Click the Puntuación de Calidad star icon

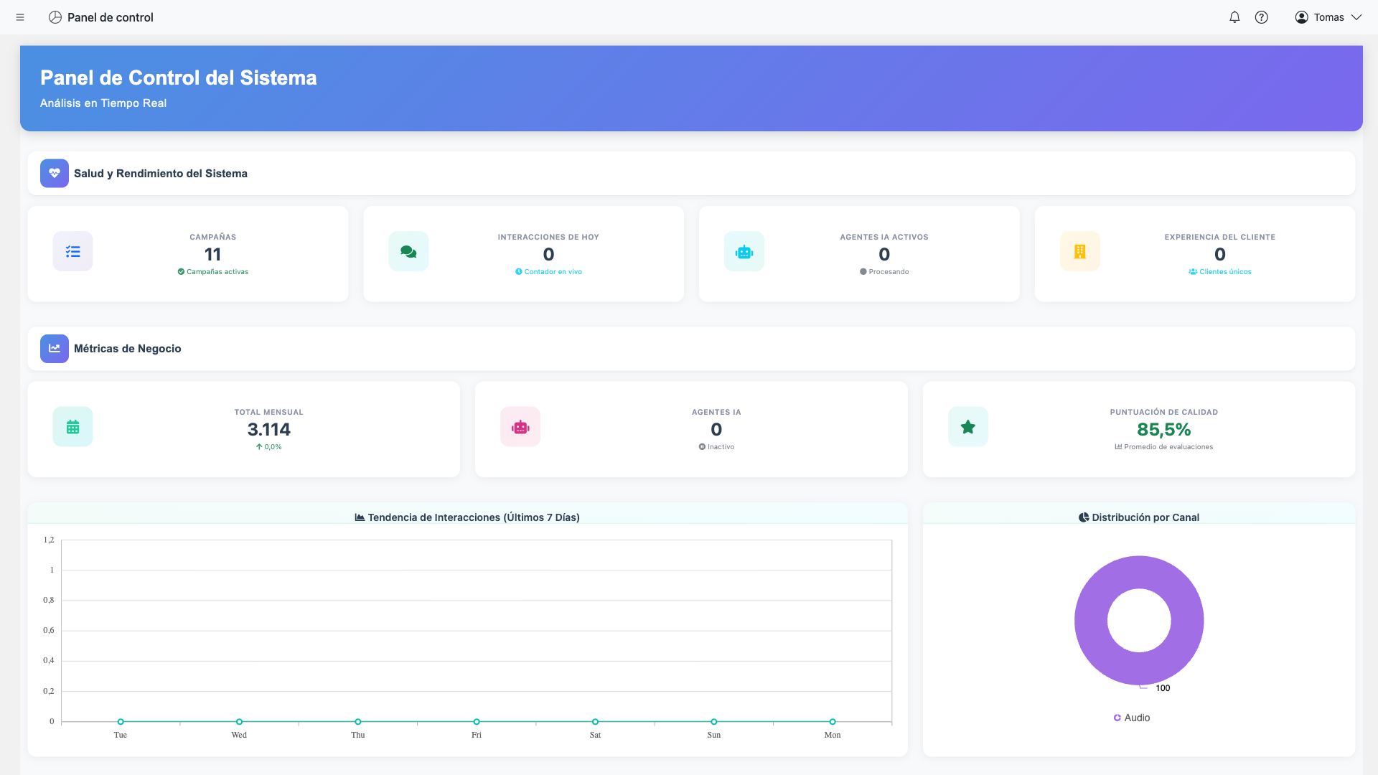click(x=967, y=426)
